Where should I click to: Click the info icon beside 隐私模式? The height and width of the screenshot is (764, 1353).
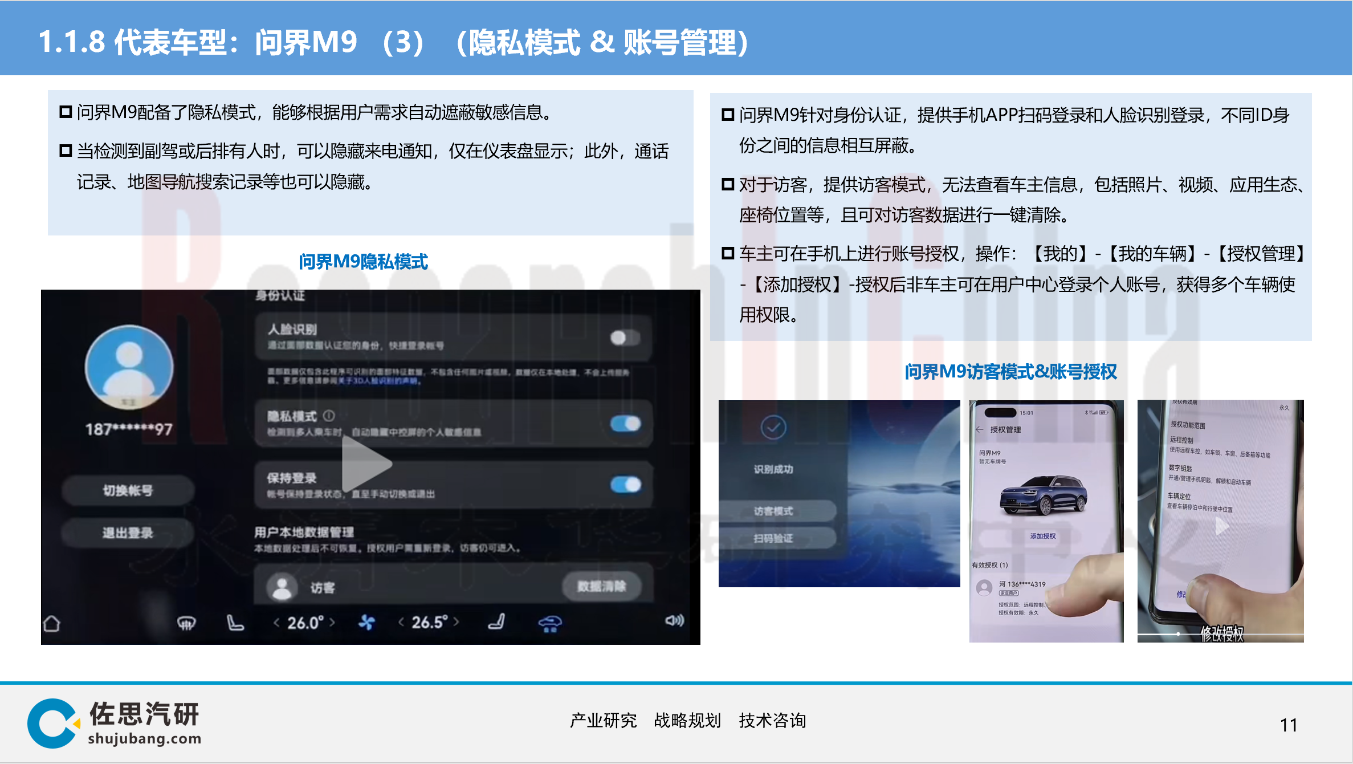[329, 416]
